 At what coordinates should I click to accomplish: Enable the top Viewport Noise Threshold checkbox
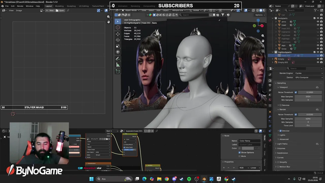[x=296, y=92]
